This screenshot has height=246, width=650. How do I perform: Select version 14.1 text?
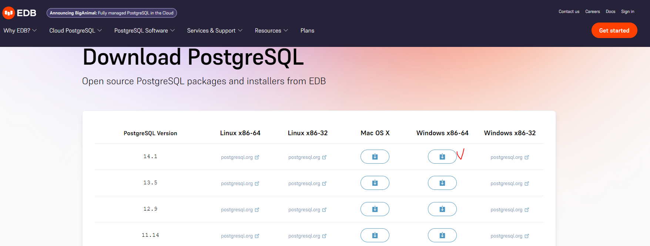pyautogui.click(x=150, y=157)
